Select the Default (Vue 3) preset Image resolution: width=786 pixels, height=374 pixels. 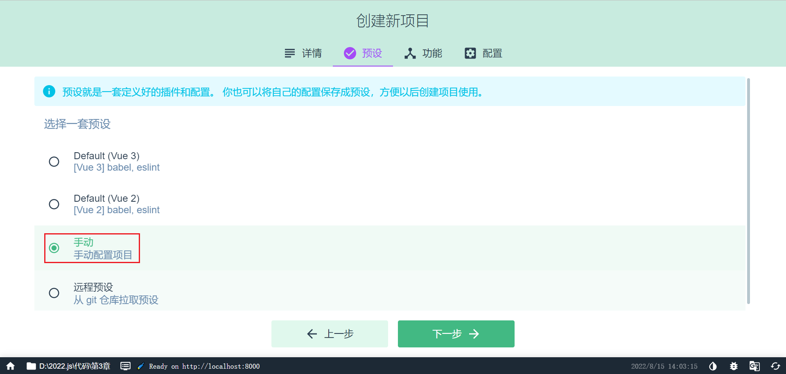[54, 162]
